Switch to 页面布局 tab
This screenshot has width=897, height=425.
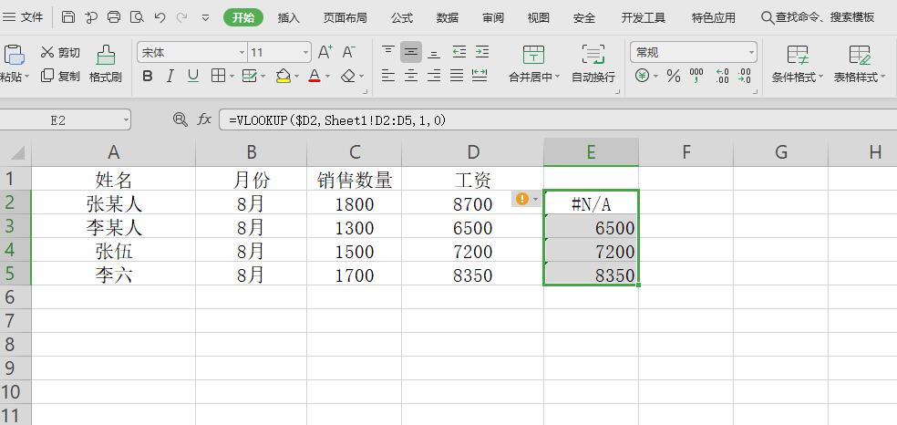[x=345, y=17]
